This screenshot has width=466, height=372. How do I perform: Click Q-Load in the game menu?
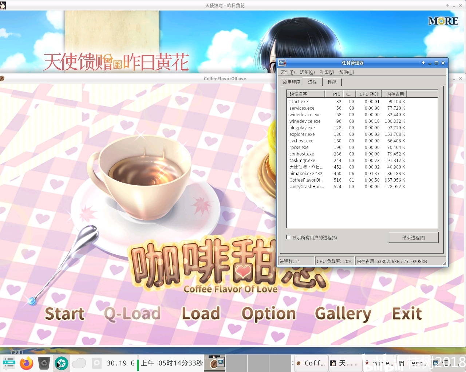133,314
